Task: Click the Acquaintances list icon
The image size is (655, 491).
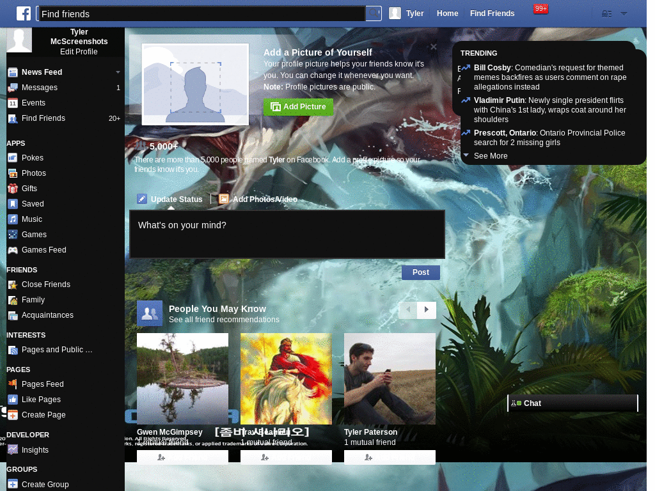Action: click(13, 316)
